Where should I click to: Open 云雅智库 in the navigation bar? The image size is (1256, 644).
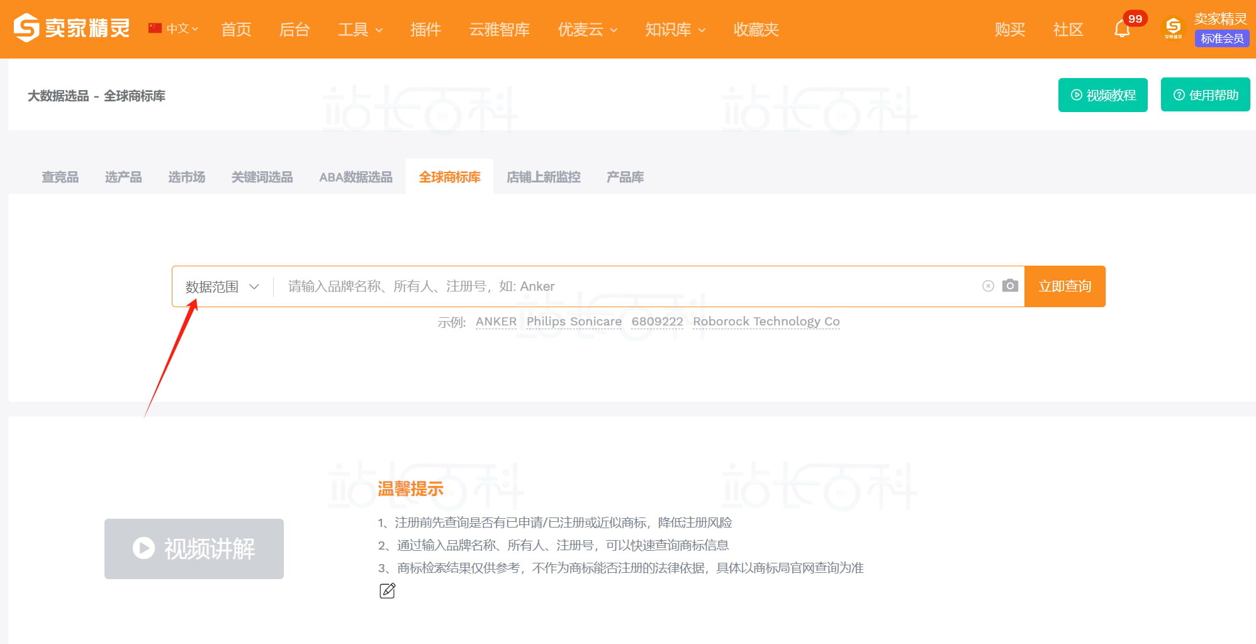tap(500, 30)
